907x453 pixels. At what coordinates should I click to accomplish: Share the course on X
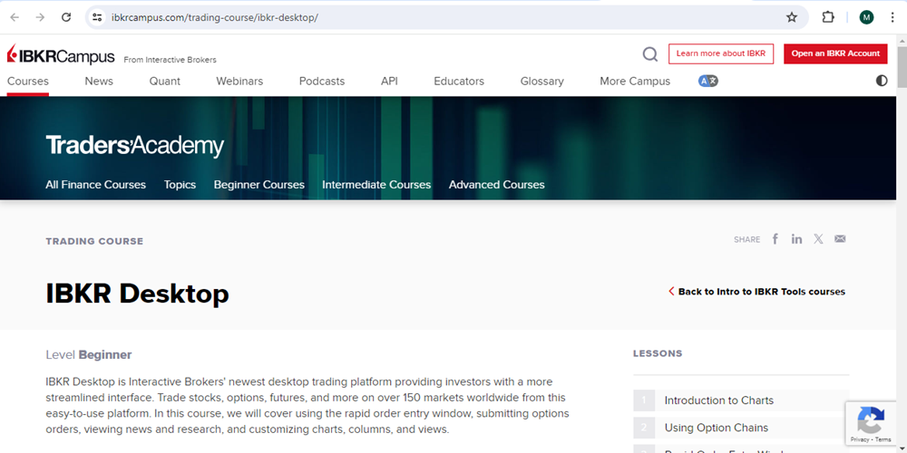(818, 239)
